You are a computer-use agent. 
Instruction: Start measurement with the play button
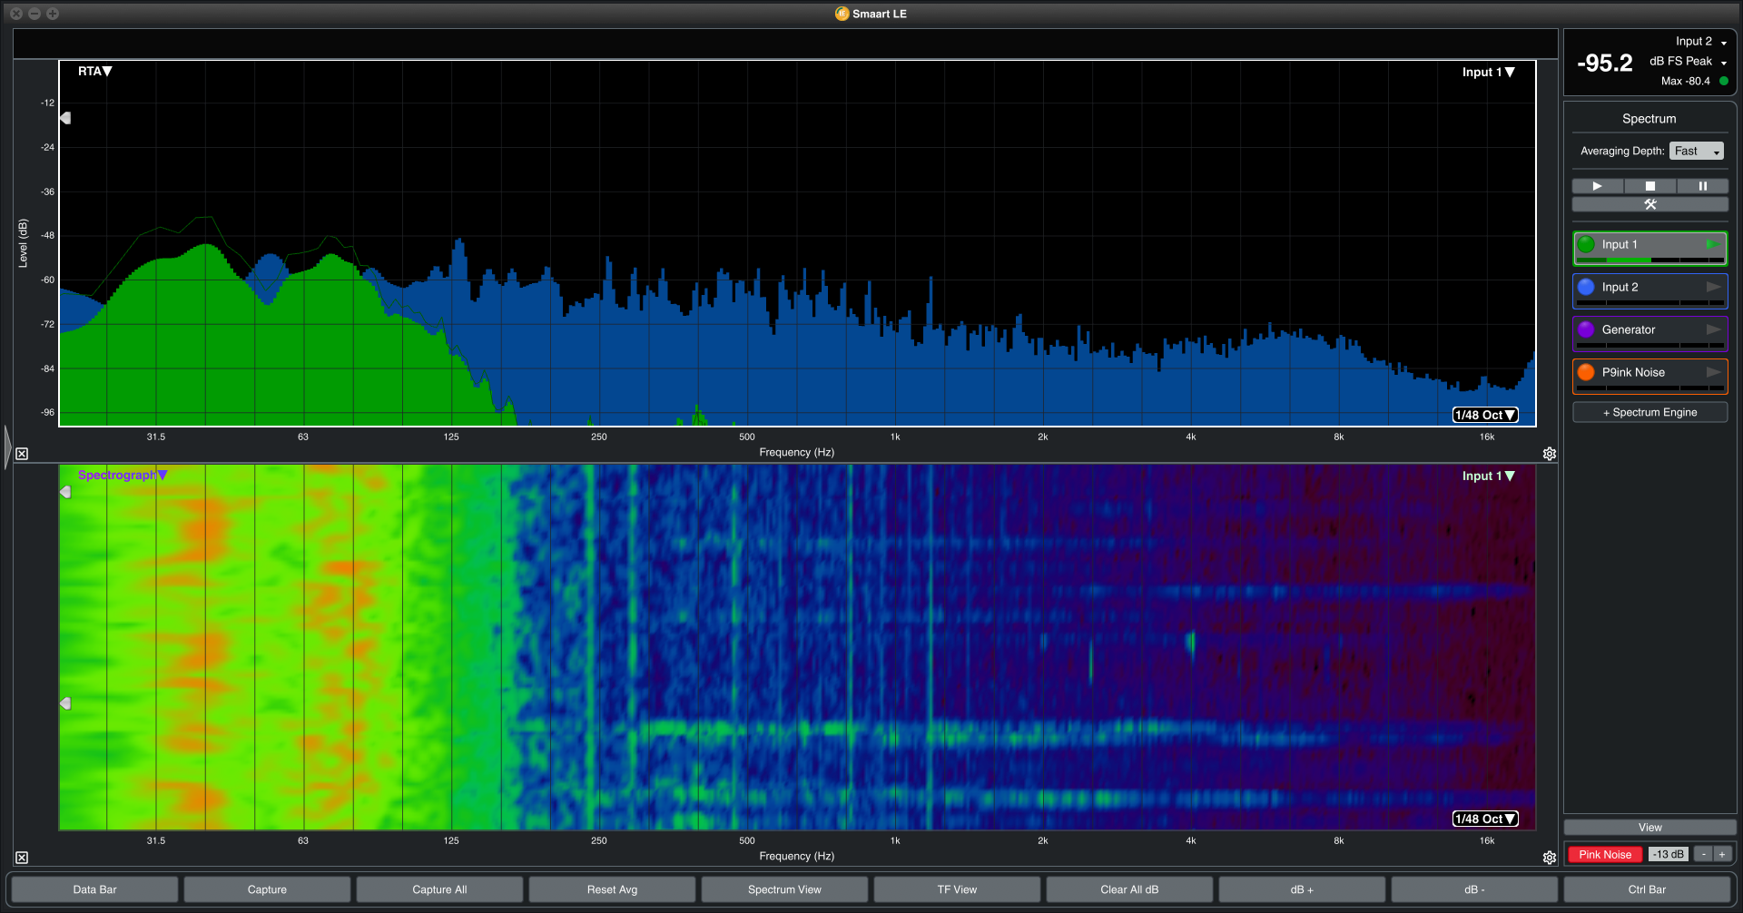click(x=1598, y=186)
